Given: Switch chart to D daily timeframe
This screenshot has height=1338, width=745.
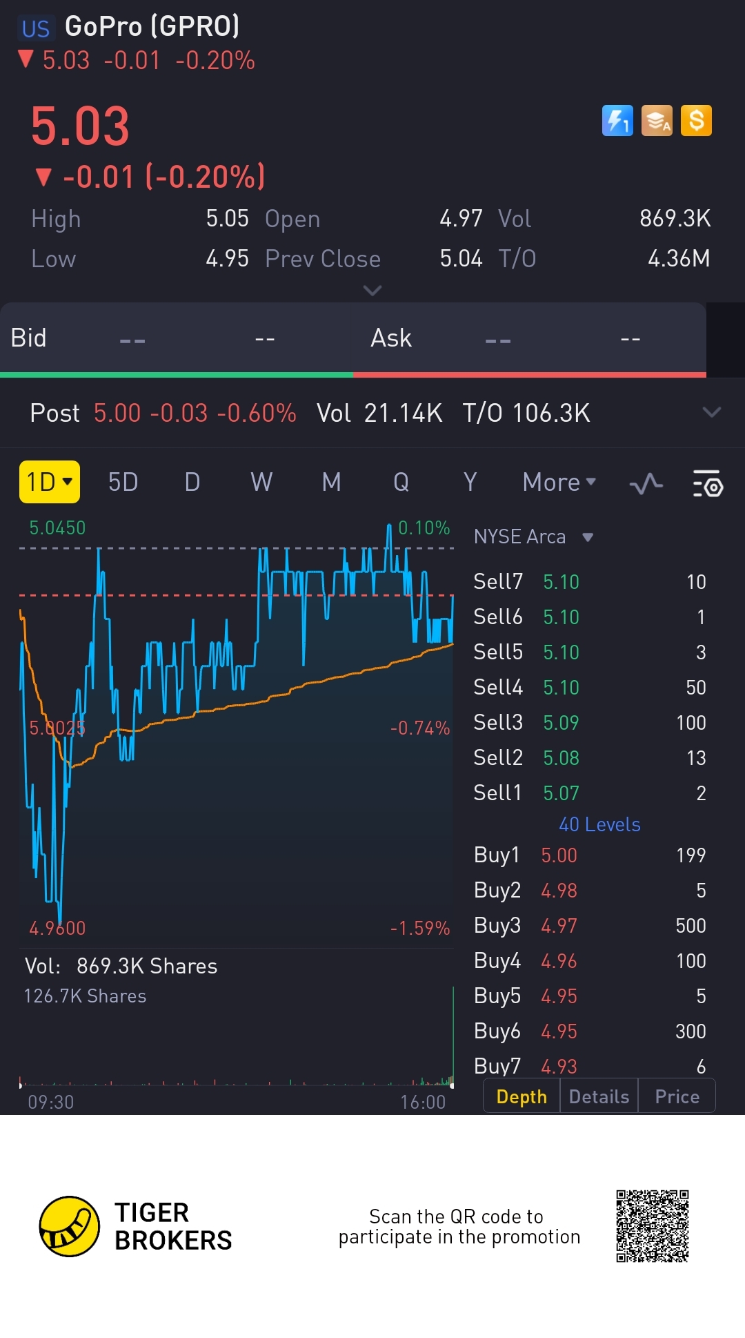Looking at the screenshot, I should [x=192, y=482].
